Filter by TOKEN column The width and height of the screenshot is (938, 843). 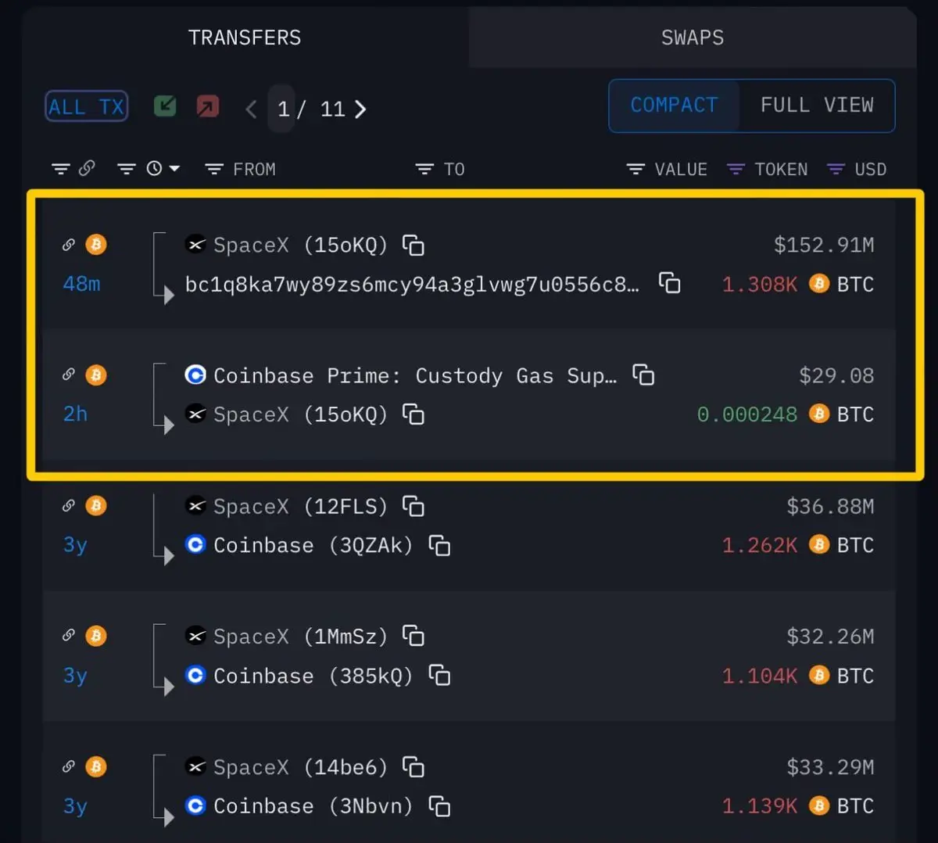pyautogui.click(x=767, y=169)
